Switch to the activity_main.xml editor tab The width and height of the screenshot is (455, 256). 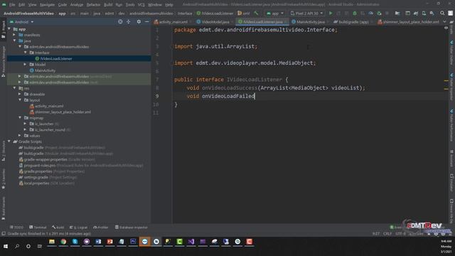pyautogui.click(x=173, y=22)
